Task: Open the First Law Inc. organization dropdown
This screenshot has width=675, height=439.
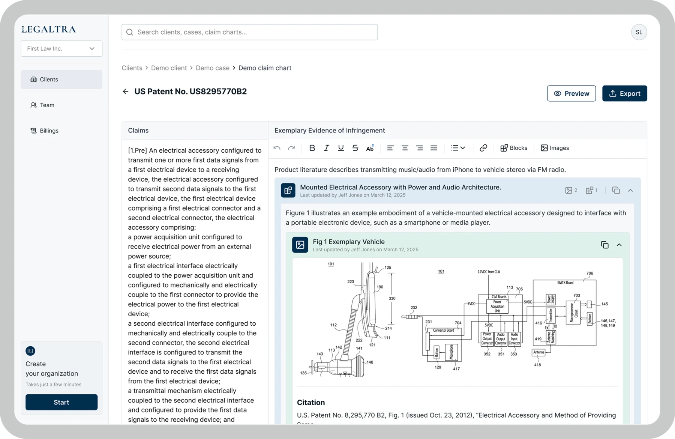Action: click(x=61, y=49)
